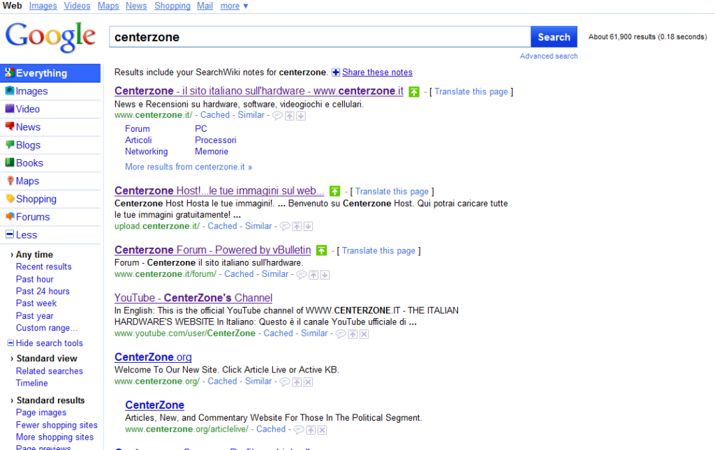Open the Videos menu in top bar
The width and height of the screenshot is (715, 450).
click(x=77, y=6)
